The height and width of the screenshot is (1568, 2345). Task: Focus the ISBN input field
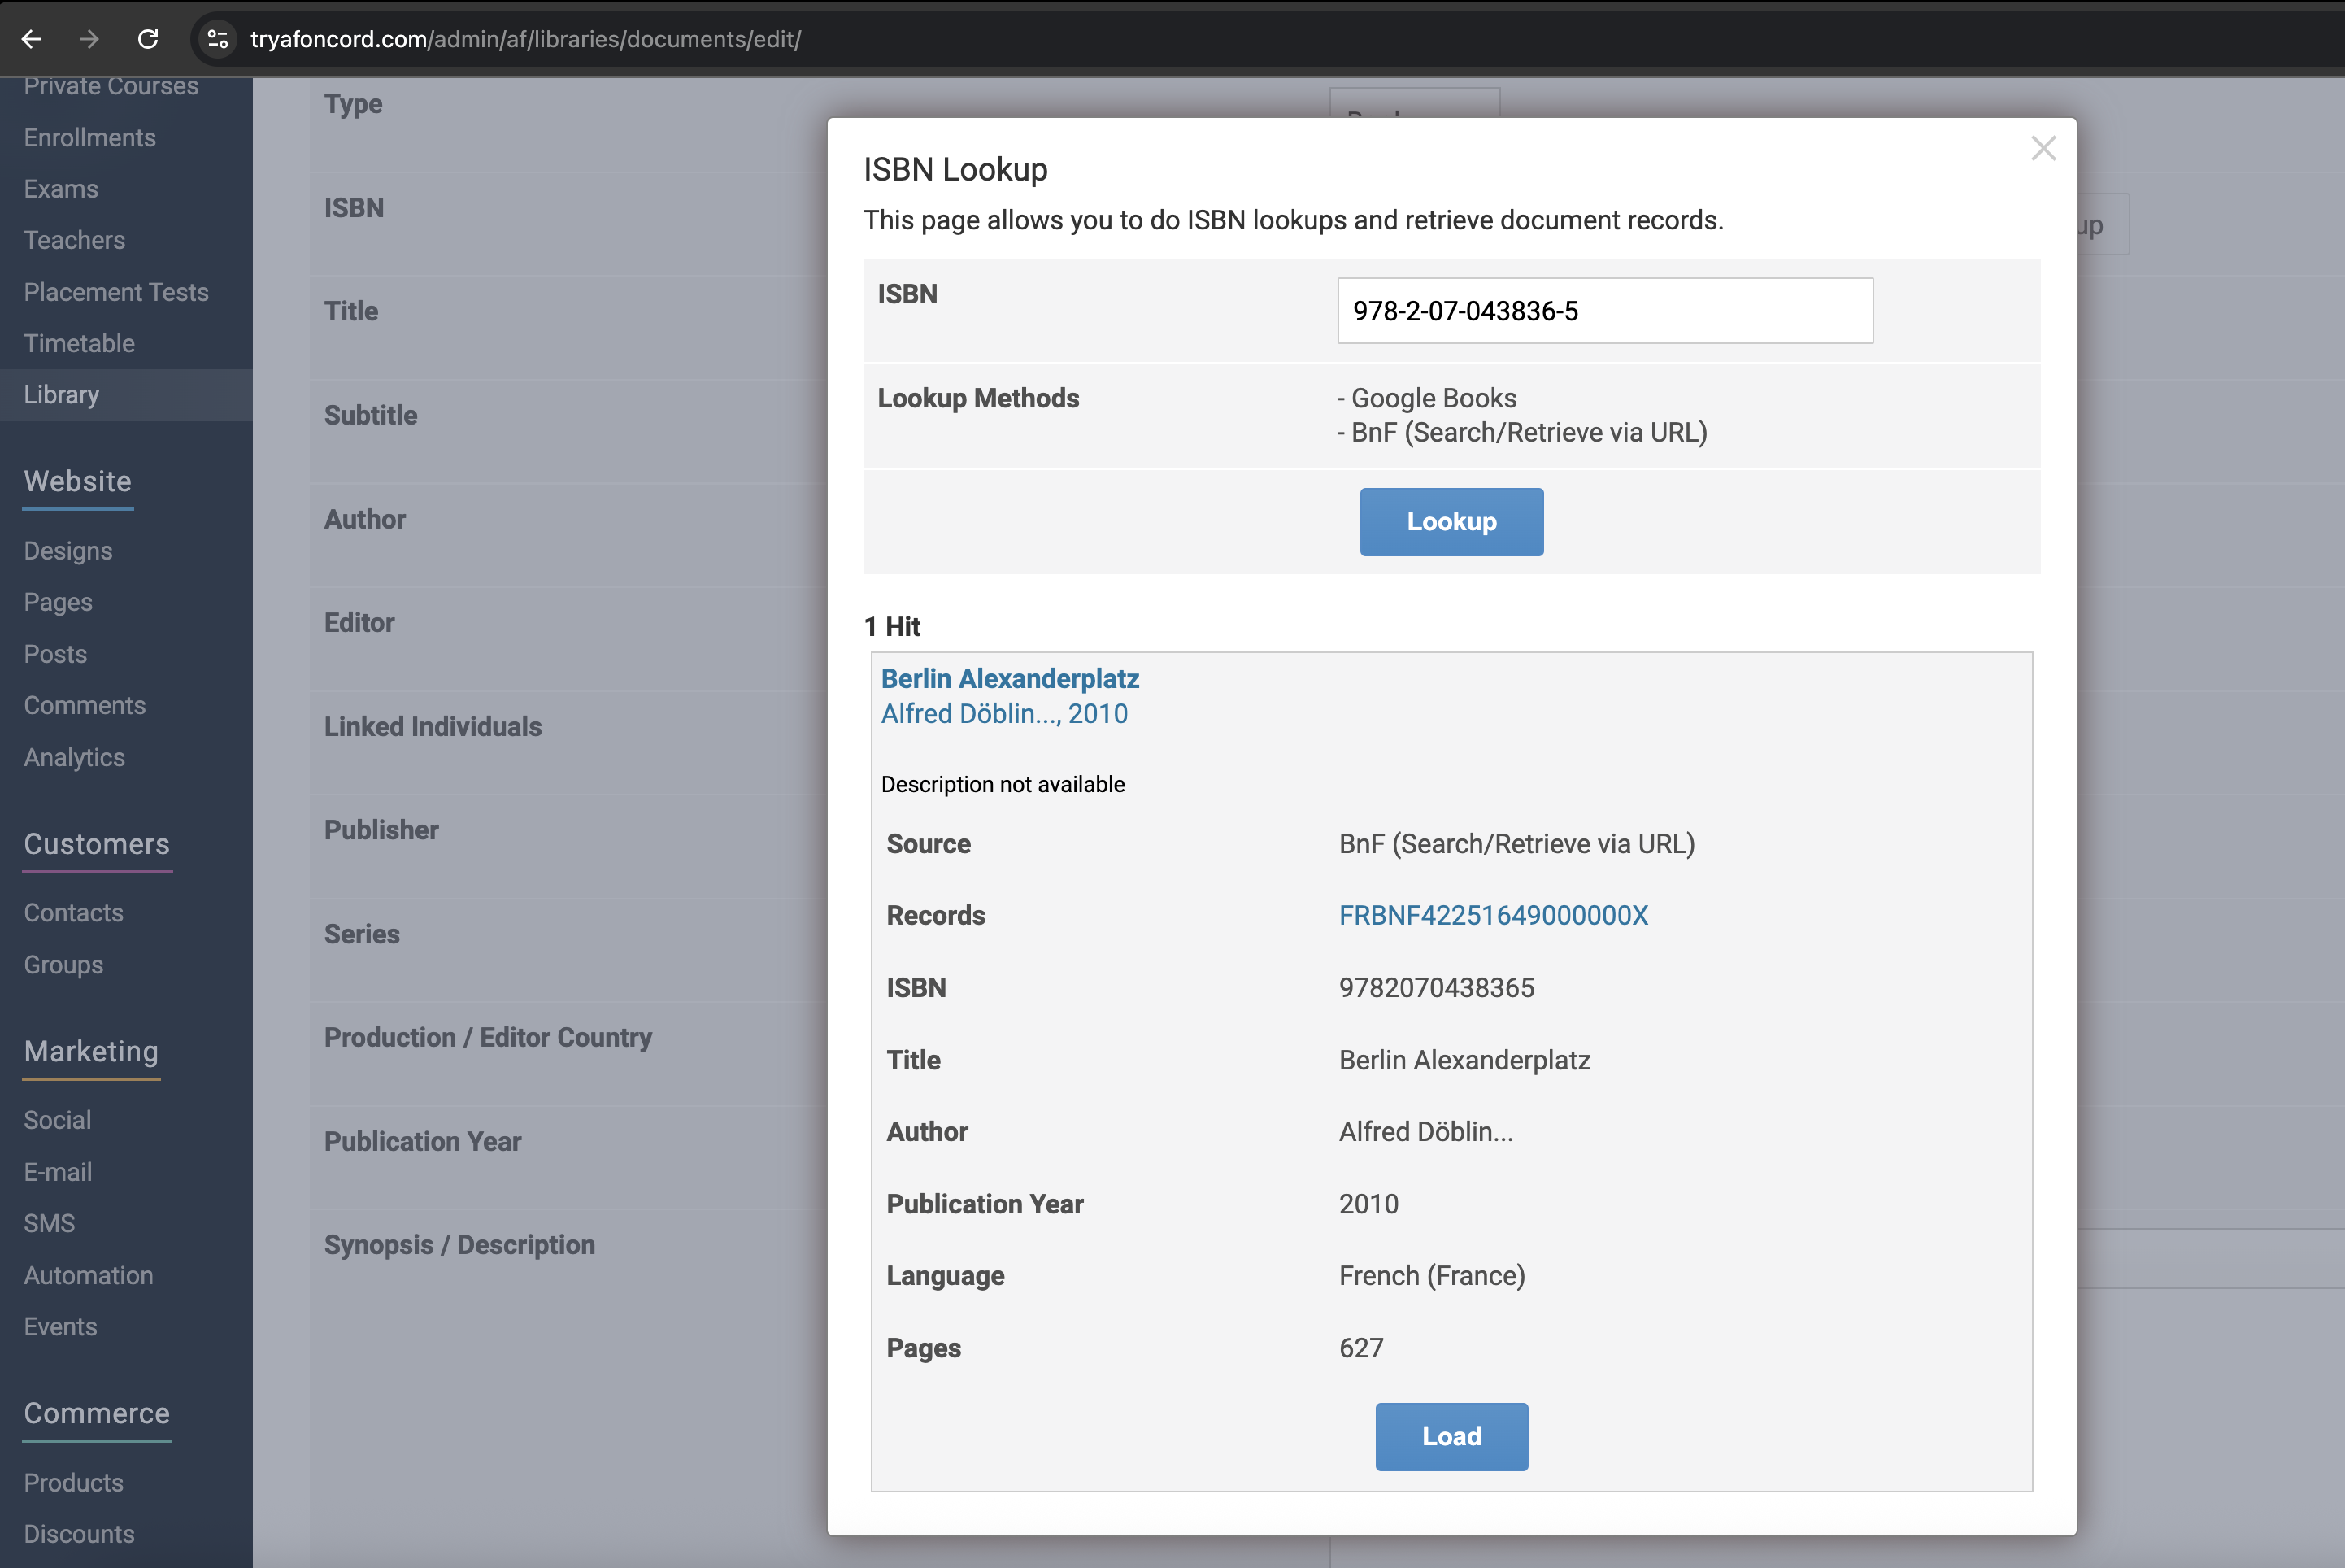1604,311
